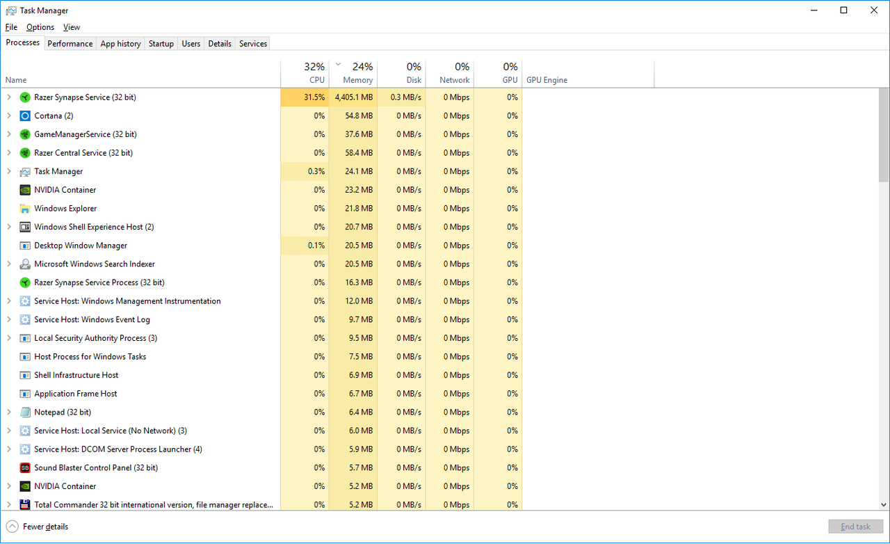Click the Shell Infrastructure Host icon
This screenshot has height=544, width=890.
[x=25, y=375]
